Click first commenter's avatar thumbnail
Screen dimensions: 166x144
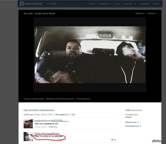coord(28,124)
